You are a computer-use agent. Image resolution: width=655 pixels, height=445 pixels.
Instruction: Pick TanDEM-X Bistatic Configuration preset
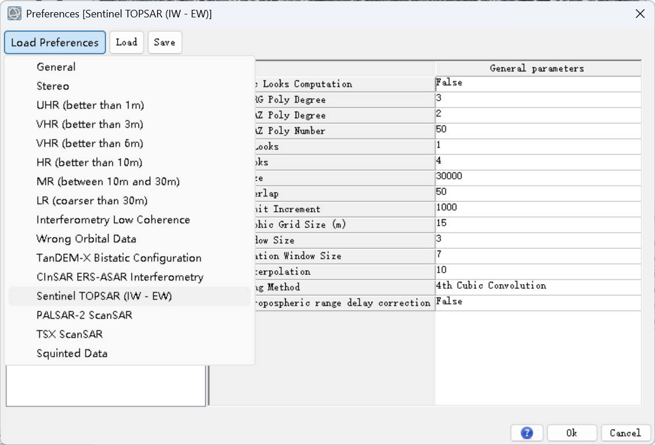point(129,258)
